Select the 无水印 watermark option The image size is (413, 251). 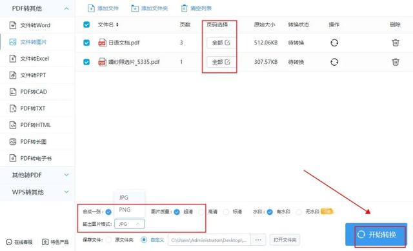click(299, 212)
